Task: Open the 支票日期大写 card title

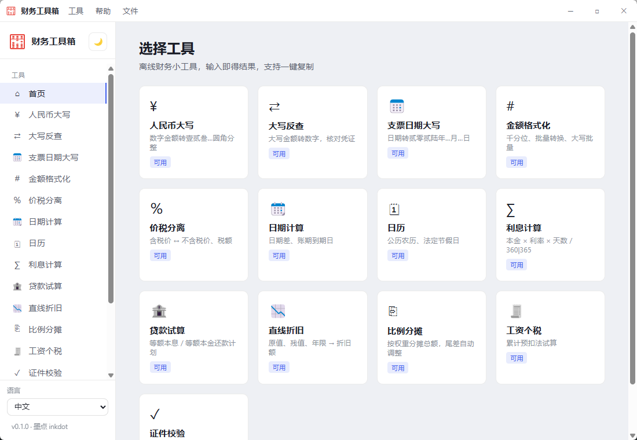Action: click(413, 126)
